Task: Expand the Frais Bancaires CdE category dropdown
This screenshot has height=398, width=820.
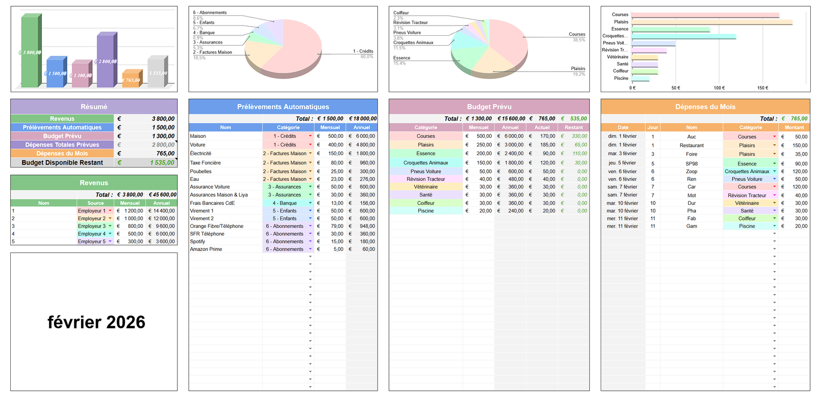Action: click(x=310, y=203)
